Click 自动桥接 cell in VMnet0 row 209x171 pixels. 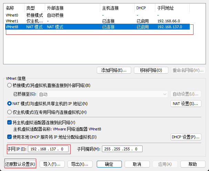click(x=55, y=15)
